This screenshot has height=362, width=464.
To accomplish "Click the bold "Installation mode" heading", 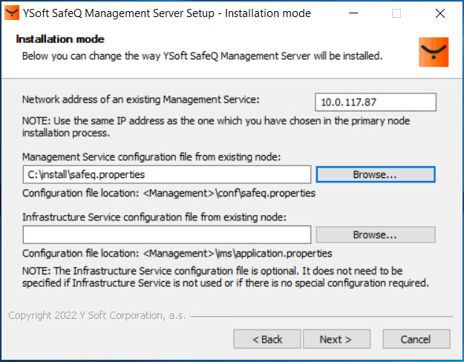I will [60, 39].
